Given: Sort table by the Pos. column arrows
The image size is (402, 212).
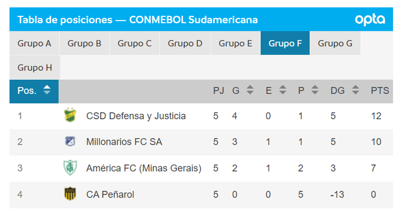Looking at the screenshot, I should [47, 90].
